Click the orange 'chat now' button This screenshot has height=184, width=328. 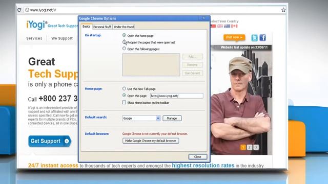234,37
